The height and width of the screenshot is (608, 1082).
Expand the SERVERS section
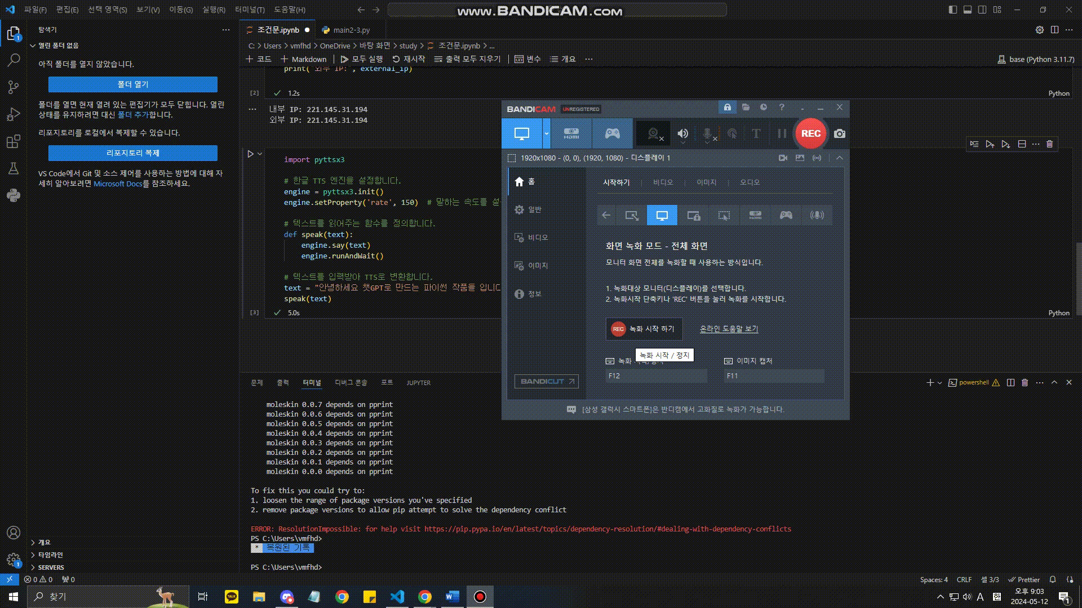coord(51,567)
